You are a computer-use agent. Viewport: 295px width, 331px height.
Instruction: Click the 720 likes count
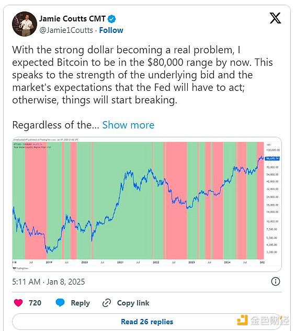click(35, 303)
